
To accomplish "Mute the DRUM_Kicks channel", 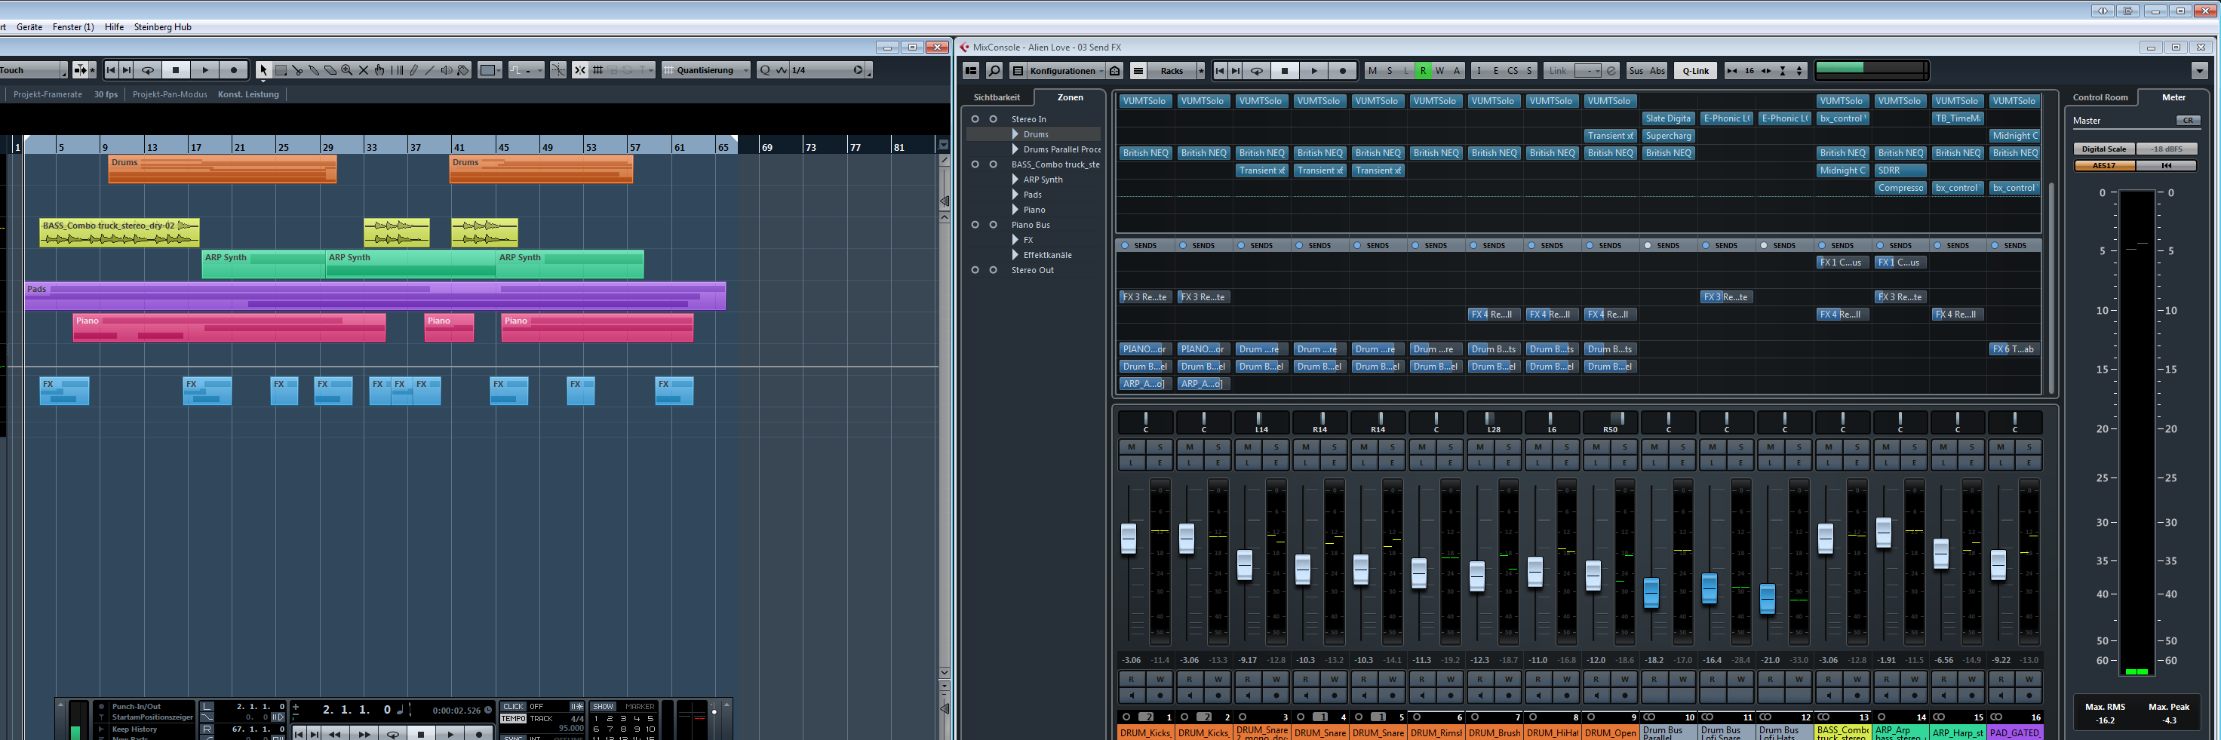I will (1131, 446).
